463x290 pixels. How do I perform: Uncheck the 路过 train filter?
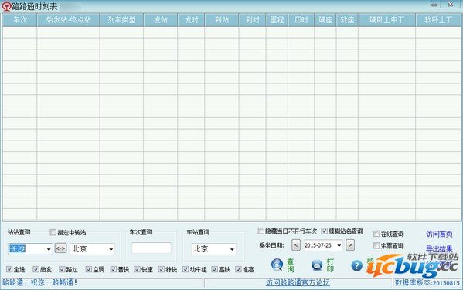[x=62, y=269]
